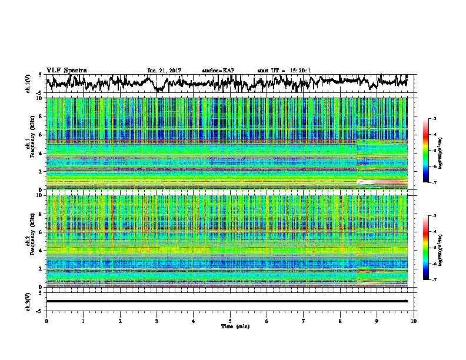Click the flat ch.3 voltage trace line
This screenshot has width=466, height=360.
tap(227, 301)
